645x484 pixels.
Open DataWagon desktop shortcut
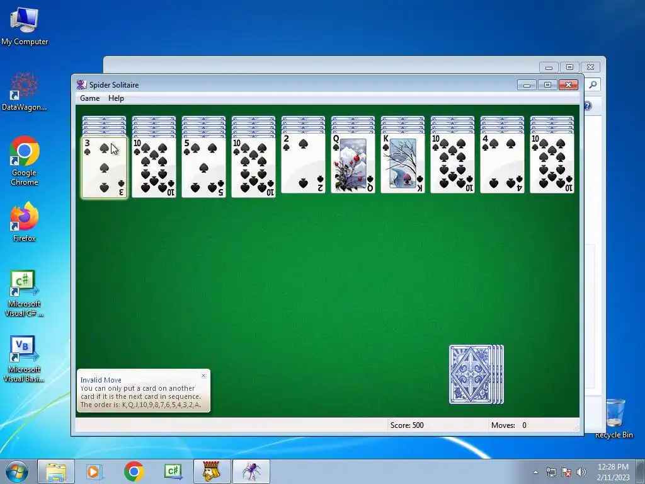click(x=25, y=91)
